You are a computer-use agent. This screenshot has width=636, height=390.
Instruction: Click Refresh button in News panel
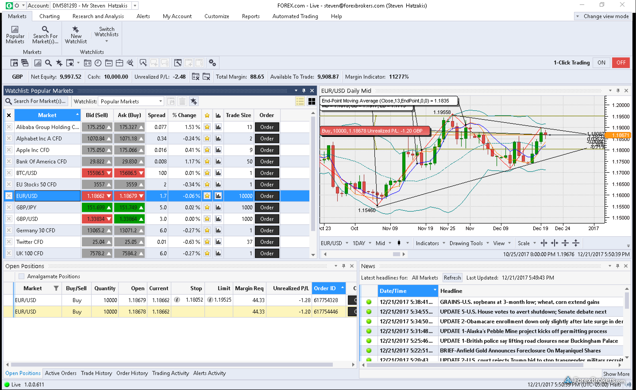(x=452, y=278)
